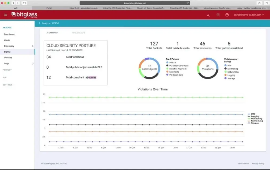Image resolution: width=271 pixels, height=170 pixels.
Task: Open the search magnifier icon
Action: pos(208,15)
